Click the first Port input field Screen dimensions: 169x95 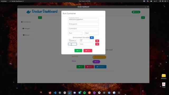pos(75,33)
